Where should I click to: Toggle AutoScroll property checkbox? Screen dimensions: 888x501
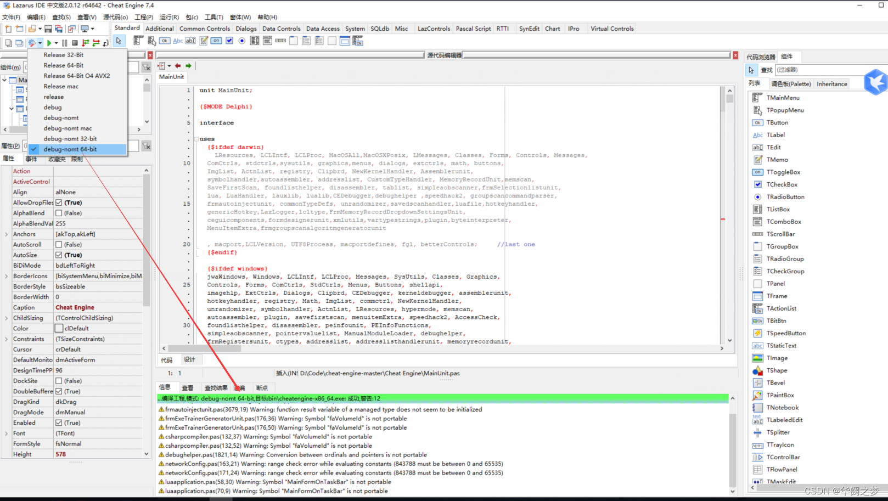pos(59,245)
